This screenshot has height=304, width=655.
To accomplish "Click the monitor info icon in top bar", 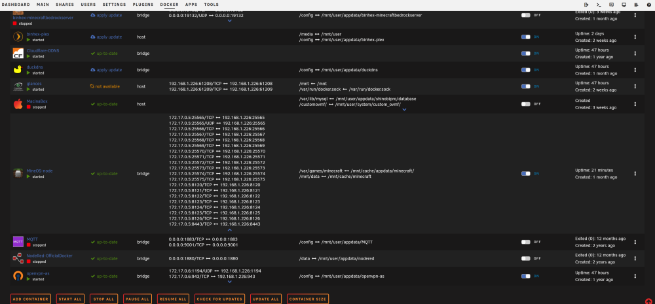I will (624, 5).
